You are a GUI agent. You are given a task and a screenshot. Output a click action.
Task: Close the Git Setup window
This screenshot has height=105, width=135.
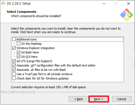(129, 4)
